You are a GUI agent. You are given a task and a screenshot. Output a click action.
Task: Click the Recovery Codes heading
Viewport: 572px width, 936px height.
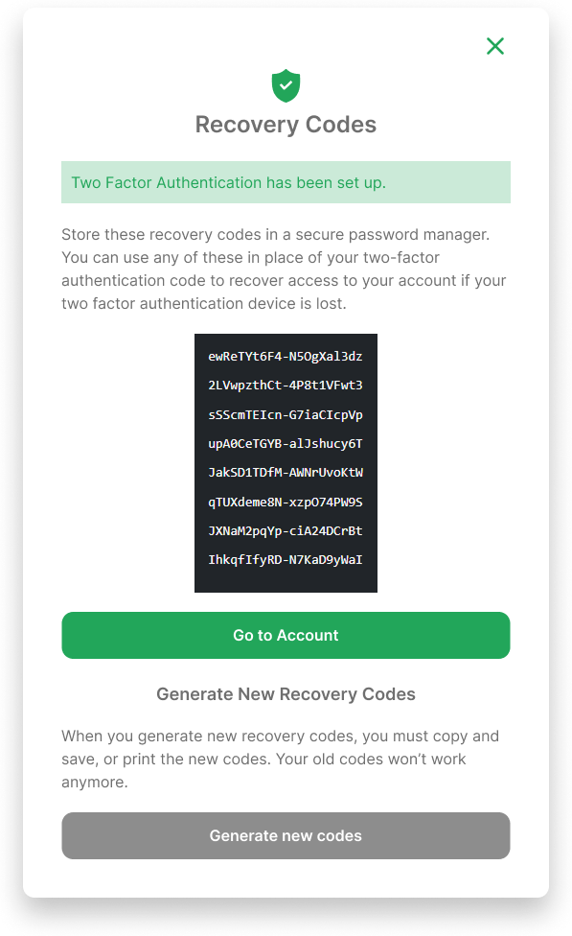(x=285, y=125)
